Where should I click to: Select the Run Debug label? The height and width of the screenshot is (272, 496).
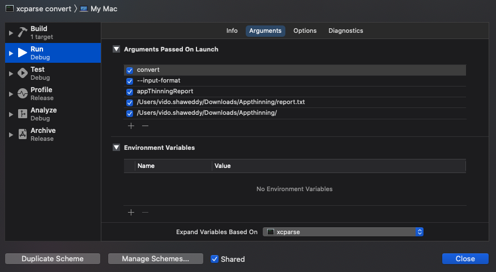[x=40, y=53]
